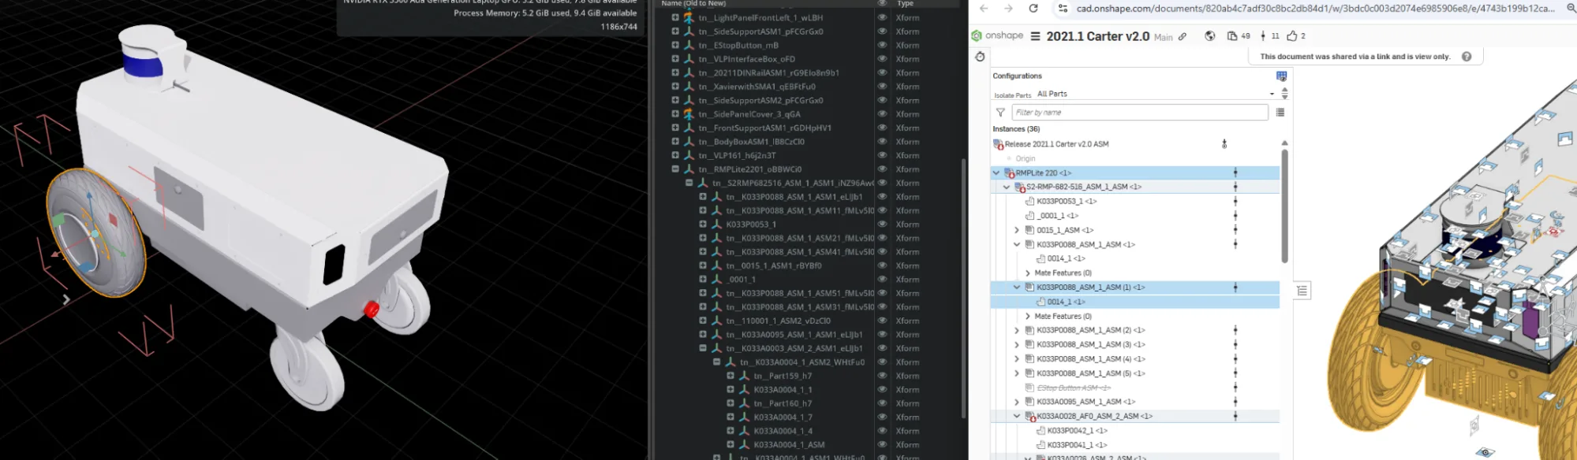1577x460 pixels.
Task: Click the Onshape logo
Action: click(x=997, y=35)
